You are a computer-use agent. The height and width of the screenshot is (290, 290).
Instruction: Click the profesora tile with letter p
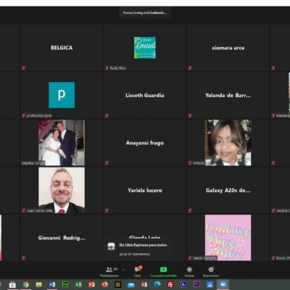pyautogui.click(x=62, y=95)
